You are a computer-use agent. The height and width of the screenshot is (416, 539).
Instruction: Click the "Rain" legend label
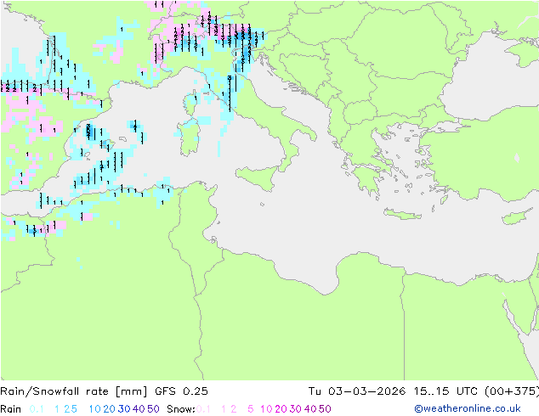tap(11, 409)
